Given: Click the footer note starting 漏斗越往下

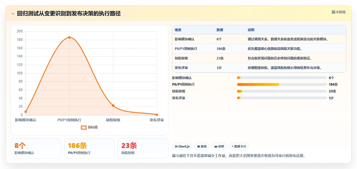Looking at the screenshot, I should 239,156.
